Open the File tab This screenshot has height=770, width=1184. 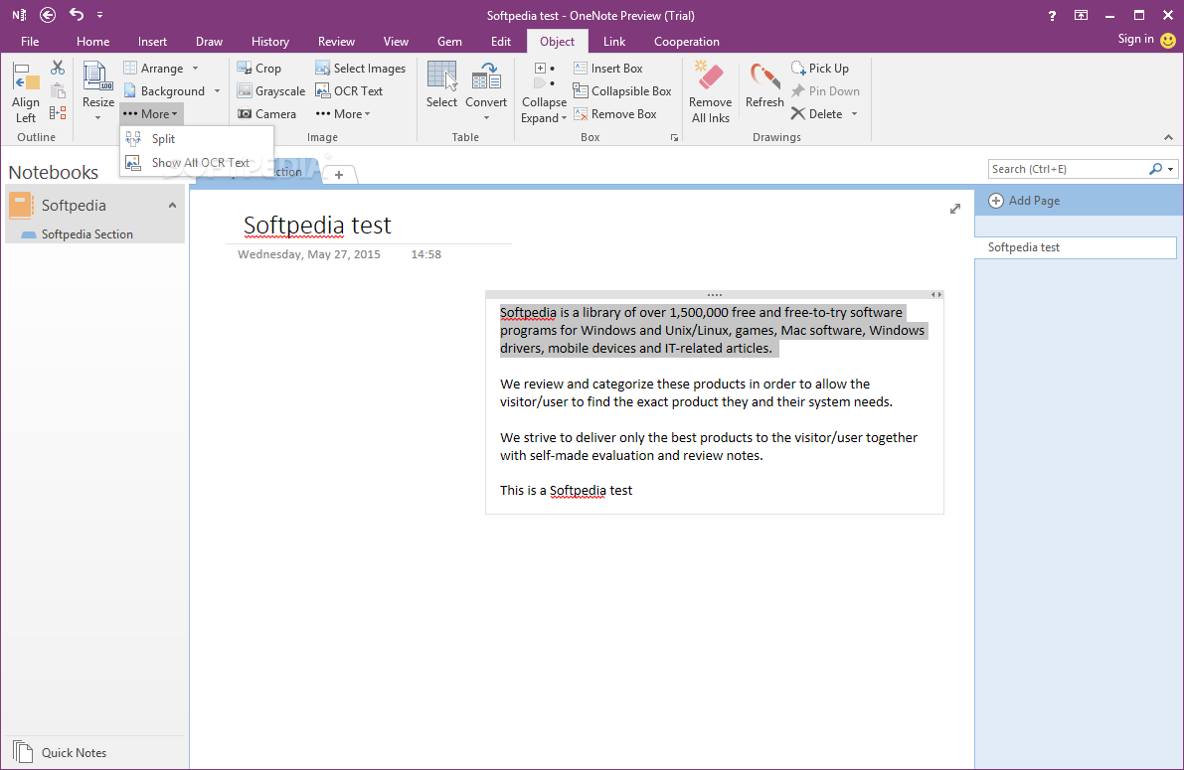point(30,42)
